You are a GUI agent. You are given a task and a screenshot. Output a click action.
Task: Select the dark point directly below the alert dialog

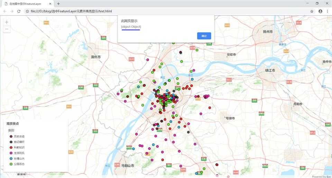tap(181, 52)
